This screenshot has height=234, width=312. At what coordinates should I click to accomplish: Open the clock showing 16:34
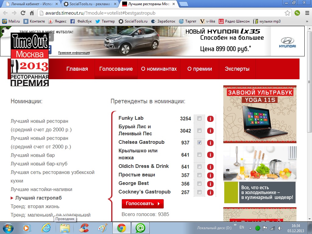(296, 228)
